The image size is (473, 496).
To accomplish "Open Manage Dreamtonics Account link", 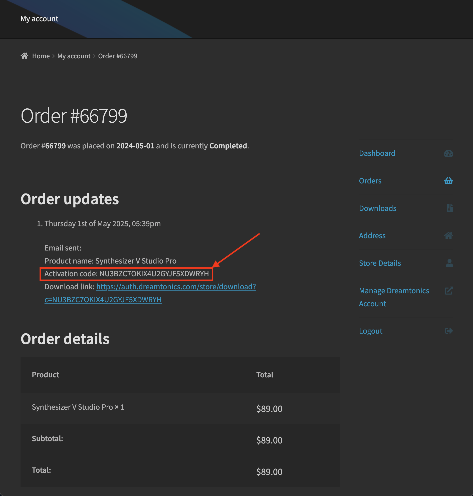I will [x=394, y=291].
